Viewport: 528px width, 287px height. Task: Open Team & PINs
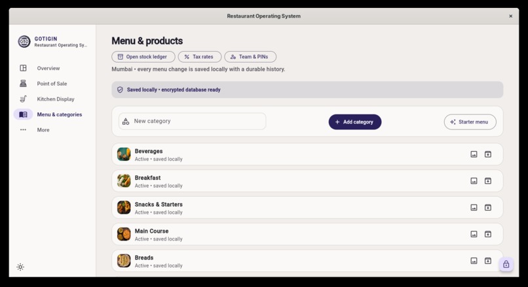[x=250, y=57]
